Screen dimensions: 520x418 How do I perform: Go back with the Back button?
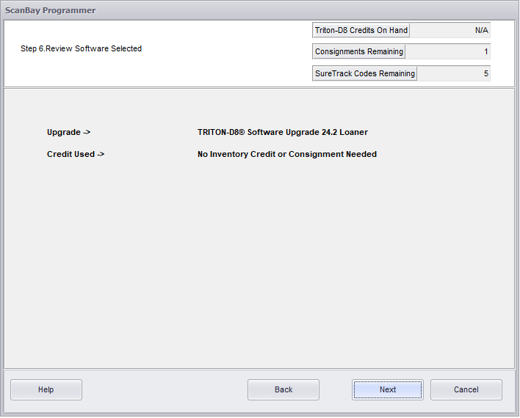284,389
